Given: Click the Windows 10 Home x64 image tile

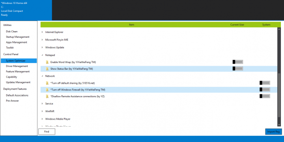Looking at the screenshot, I should point(26,10).
